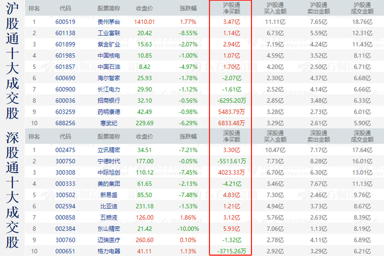The width and height of the screenshot is (384, 256).
Task: Select the 药明康德 stock name
Action: point(109,112)
